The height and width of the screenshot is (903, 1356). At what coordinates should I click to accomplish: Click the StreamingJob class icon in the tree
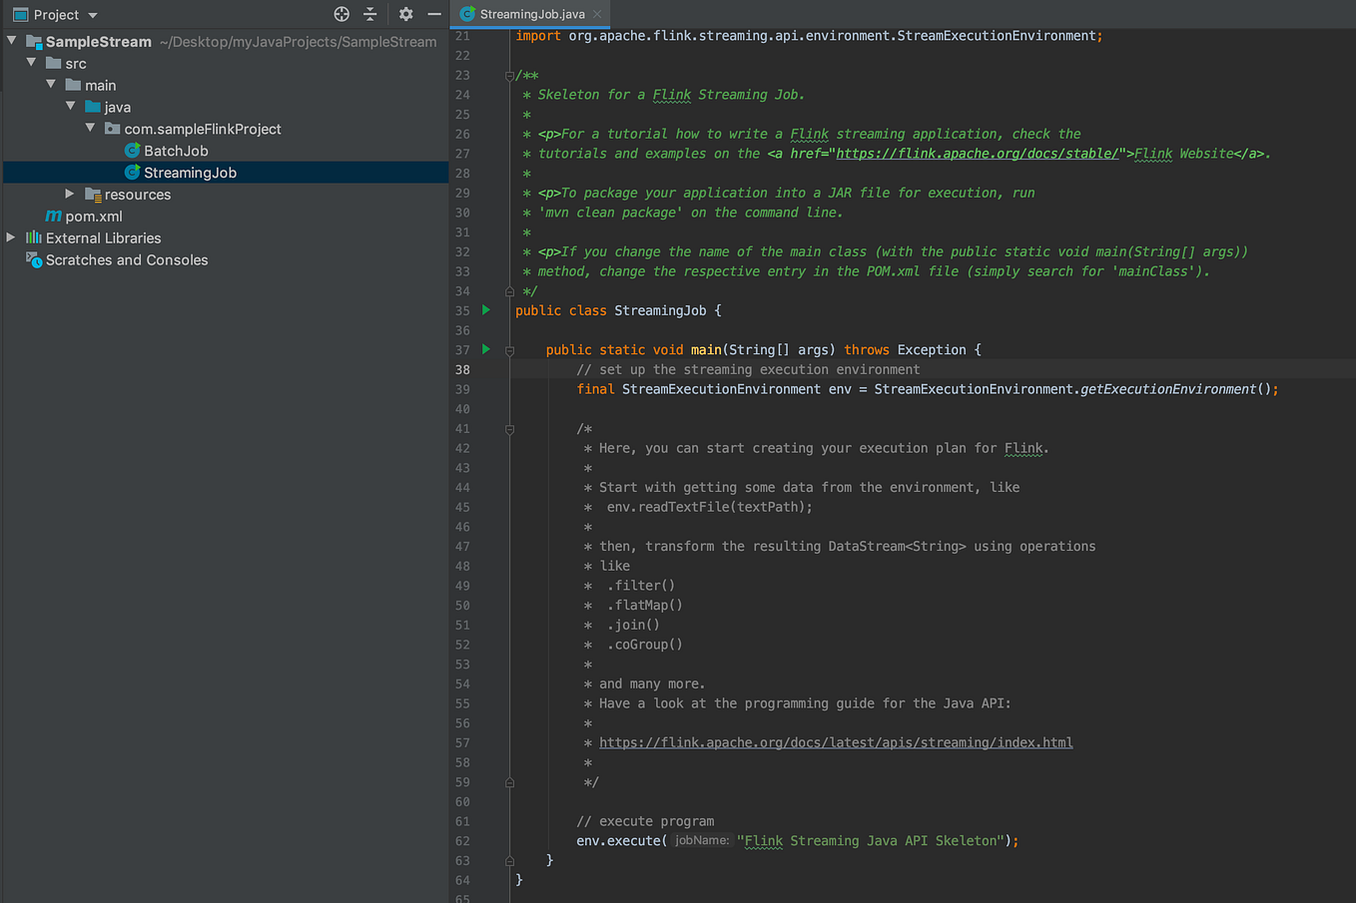pyautogui.click(x=133, y=172)
